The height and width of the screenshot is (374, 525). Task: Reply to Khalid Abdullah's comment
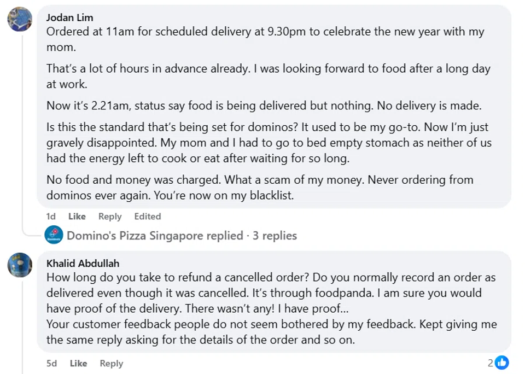point(111,364)
